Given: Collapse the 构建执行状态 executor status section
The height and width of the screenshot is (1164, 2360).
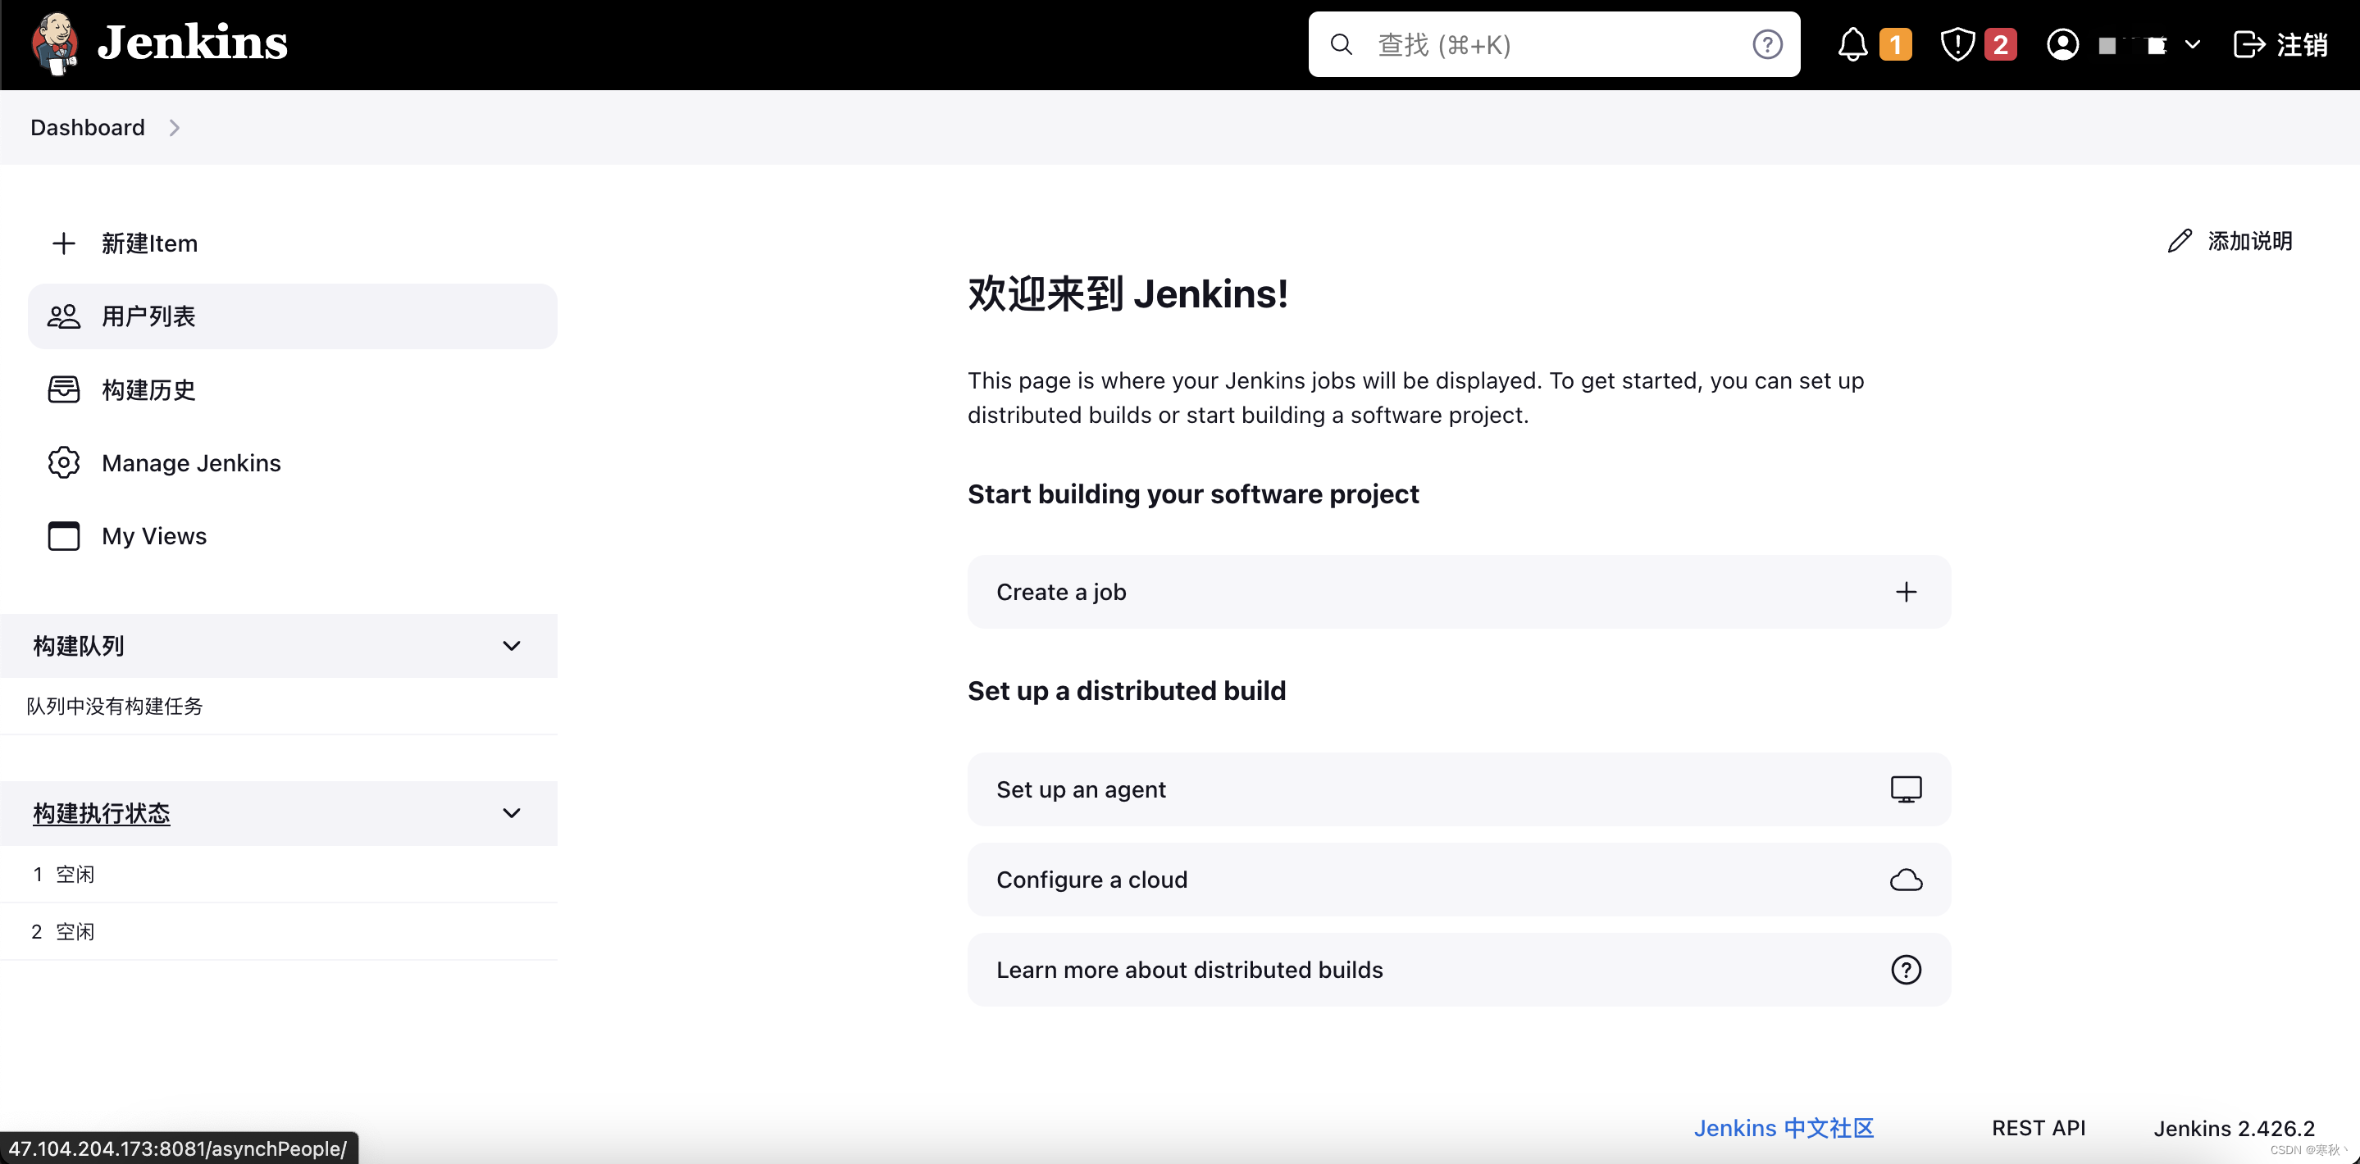Looking at the screenshot, I should (513, 814).
